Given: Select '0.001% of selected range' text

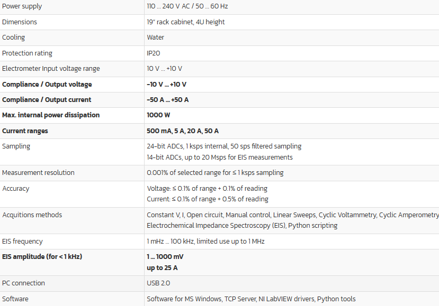Looking at the screenshot, I should click(x=215, y=173).
